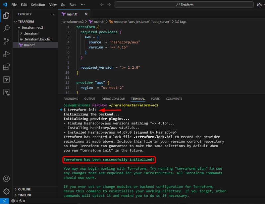Switch to the Problems panel tab
Viewport: 265px width, 204px height.
pos(71,99)
